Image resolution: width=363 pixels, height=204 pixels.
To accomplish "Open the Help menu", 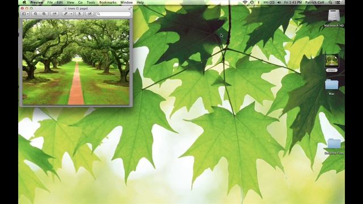I will pos(140,2).
